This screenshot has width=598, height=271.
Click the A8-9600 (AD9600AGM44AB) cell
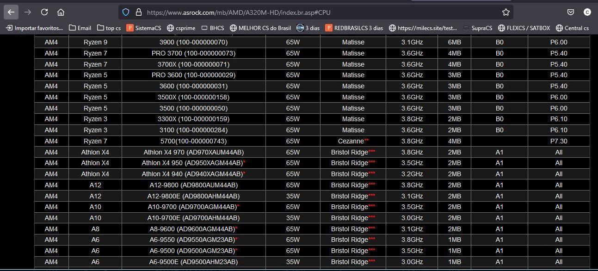(193, 229)
